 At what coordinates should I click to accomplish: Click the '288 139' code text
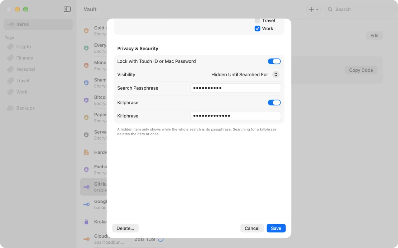145,239
